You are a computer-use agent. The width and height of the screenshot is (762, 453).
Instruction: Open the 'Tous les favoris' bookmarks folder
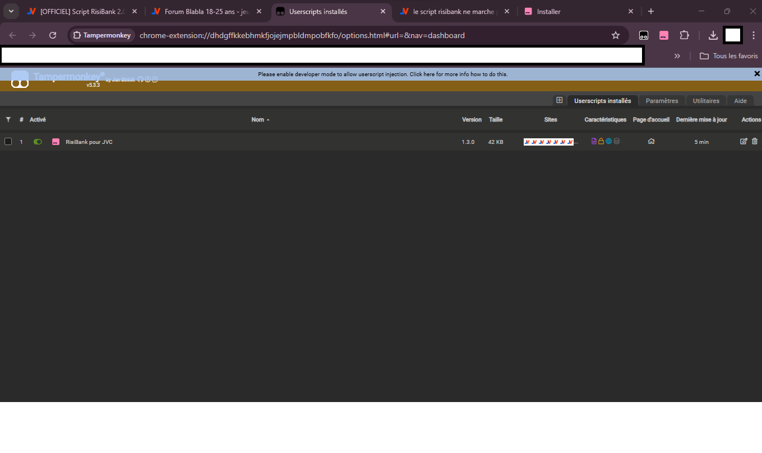point(728,56)
